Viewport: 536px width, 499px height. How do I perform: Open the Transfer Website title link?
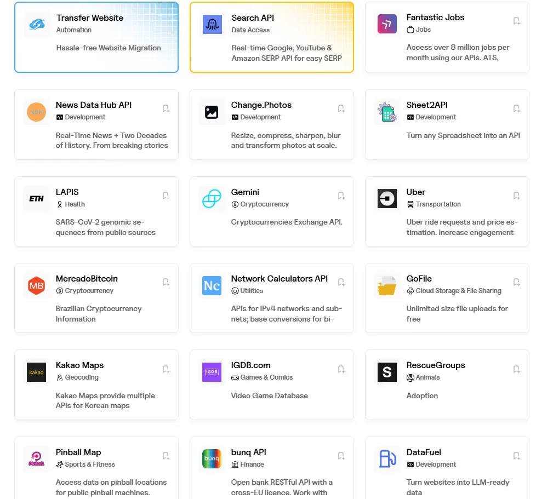(89, 18)
